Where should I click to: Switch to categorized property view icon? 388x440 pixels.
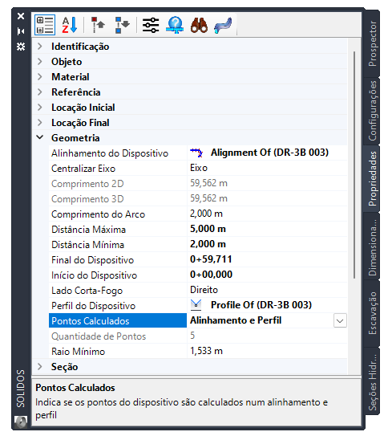pyautogui.click(x=45, y=25)
